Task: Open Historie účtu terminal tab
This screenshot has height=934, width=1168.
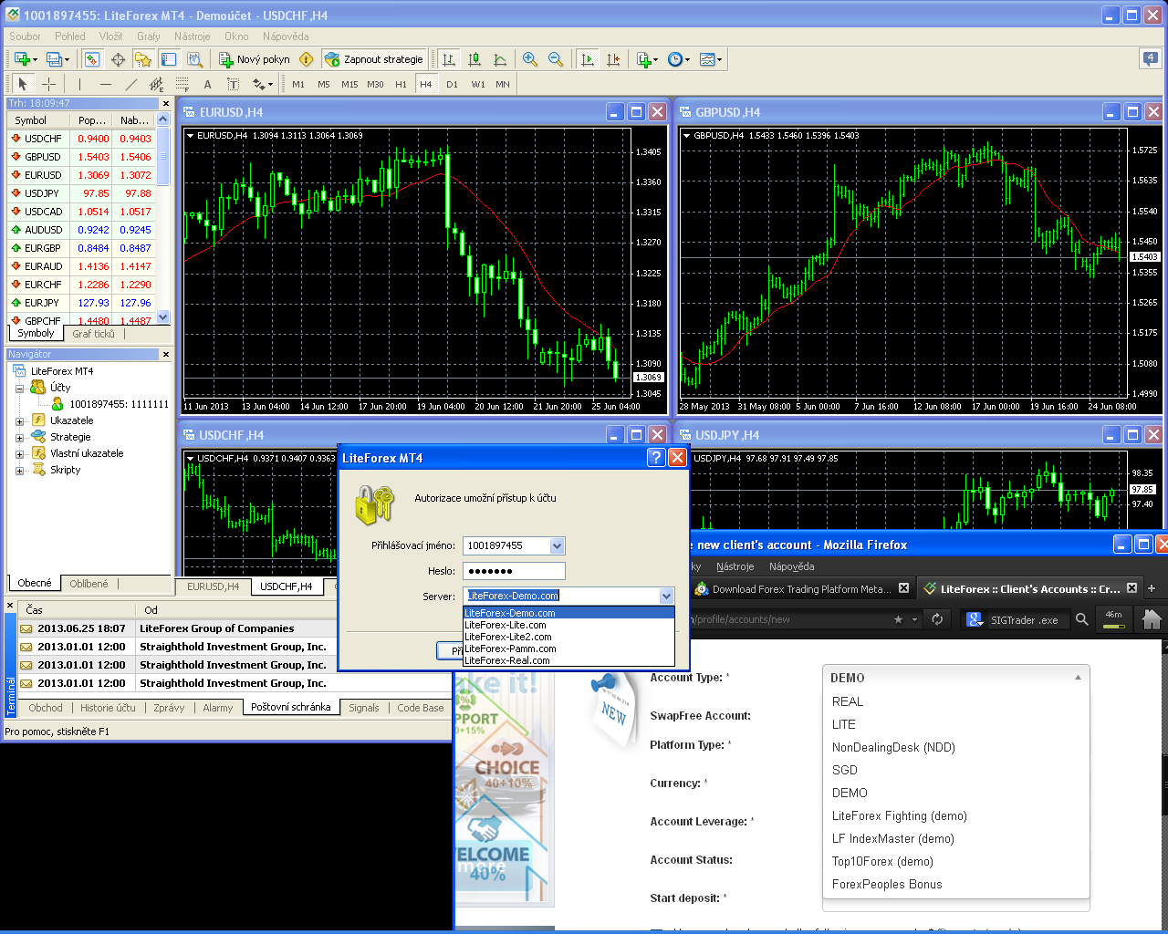Action: (x=108, y=708)
